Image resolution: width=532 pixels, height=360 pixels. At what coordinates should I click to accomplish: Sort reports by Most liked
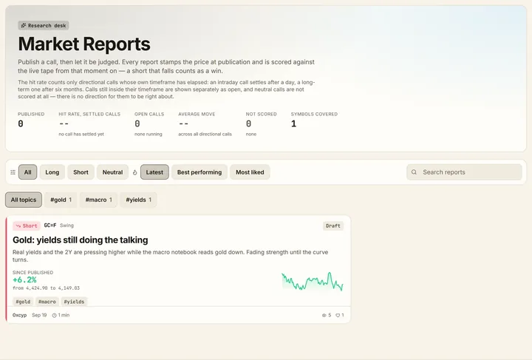(x=250, y=172)
